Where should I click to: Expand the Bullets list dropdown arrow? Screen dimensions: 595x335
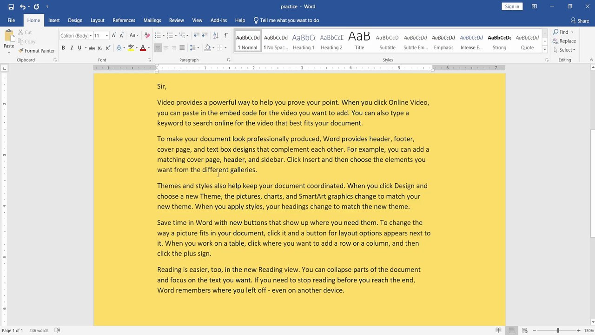(x=163, y=35)
